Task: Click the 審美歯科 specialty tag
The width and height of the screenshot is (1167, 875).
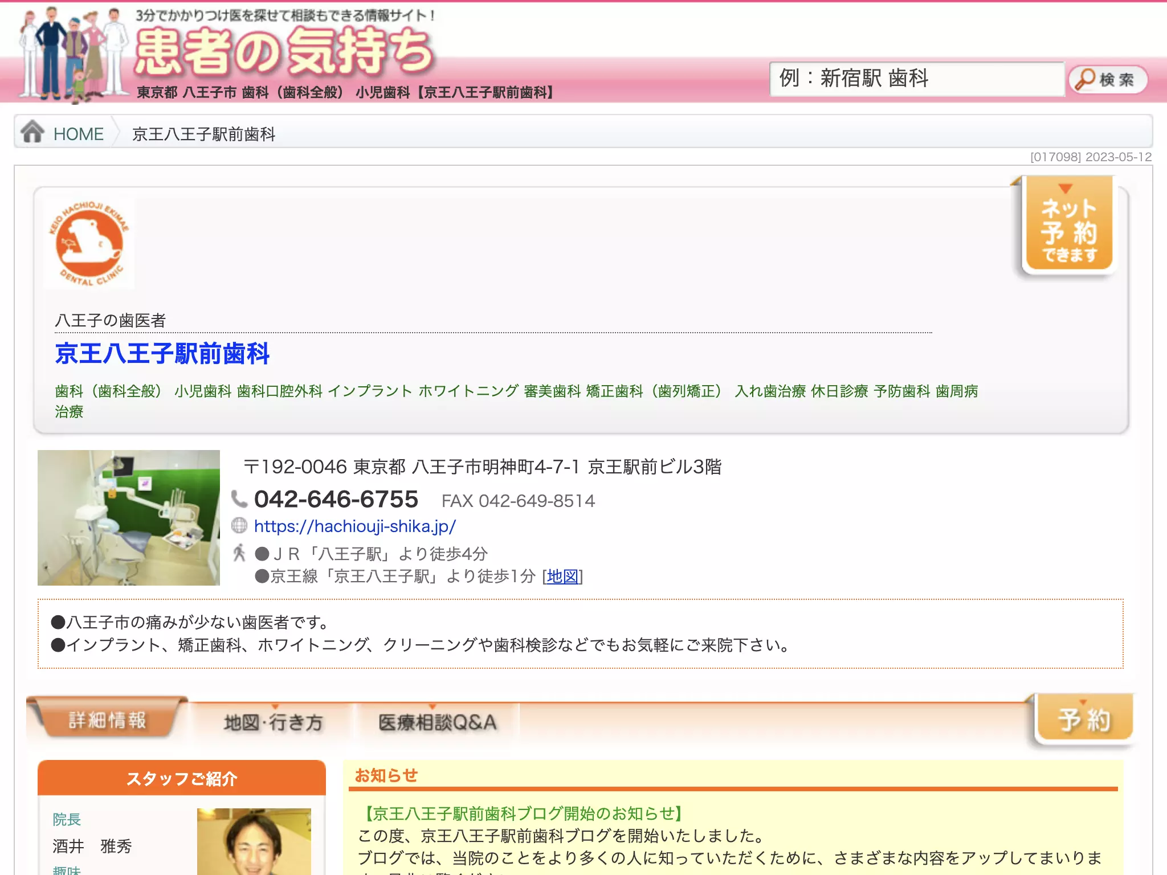Action: [552, 391]
